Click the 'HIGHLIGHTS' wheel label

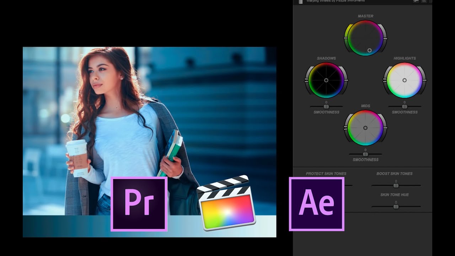[x=405, y=58]
